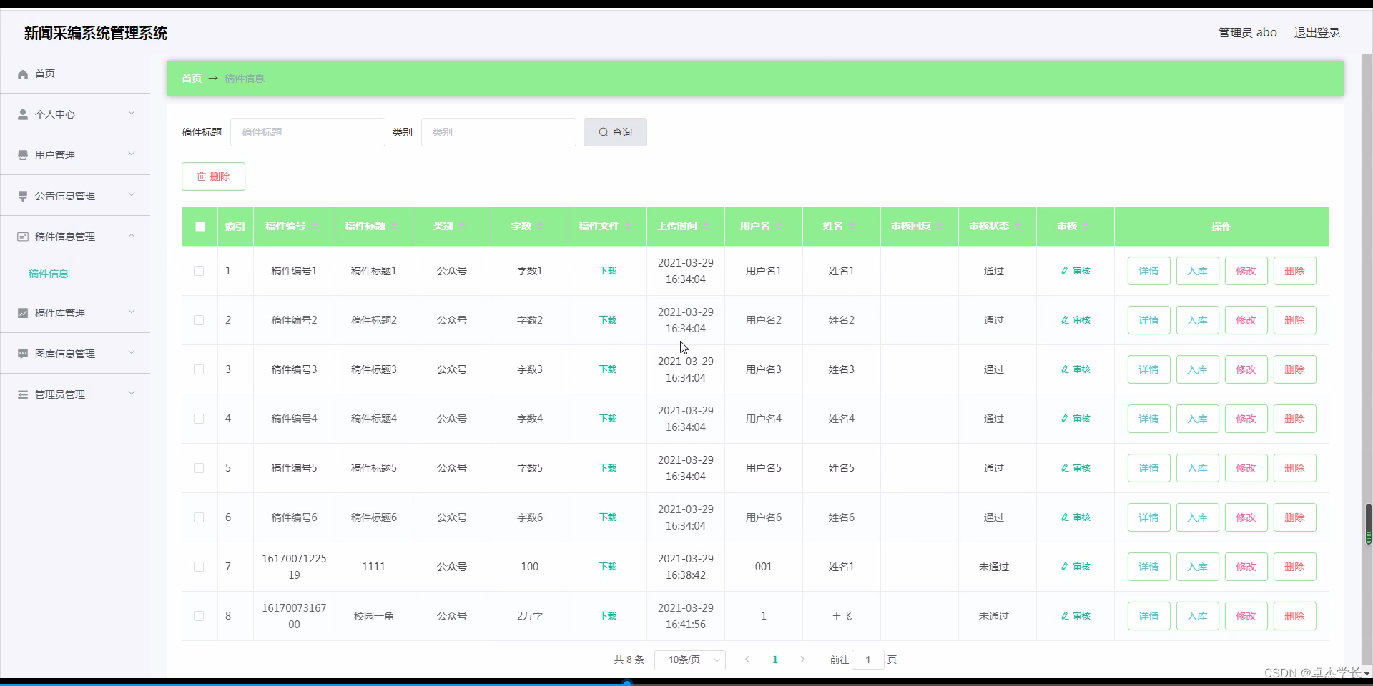The width and height of the screenshot is (1373, 686).
Task: Click the 管理员管理 admin list icon
Action: point(23,394)
